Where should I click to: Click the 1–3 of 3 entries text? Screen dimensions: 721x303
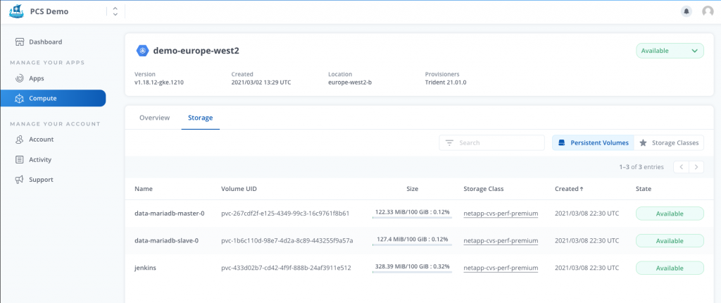[x=641, y=167]
